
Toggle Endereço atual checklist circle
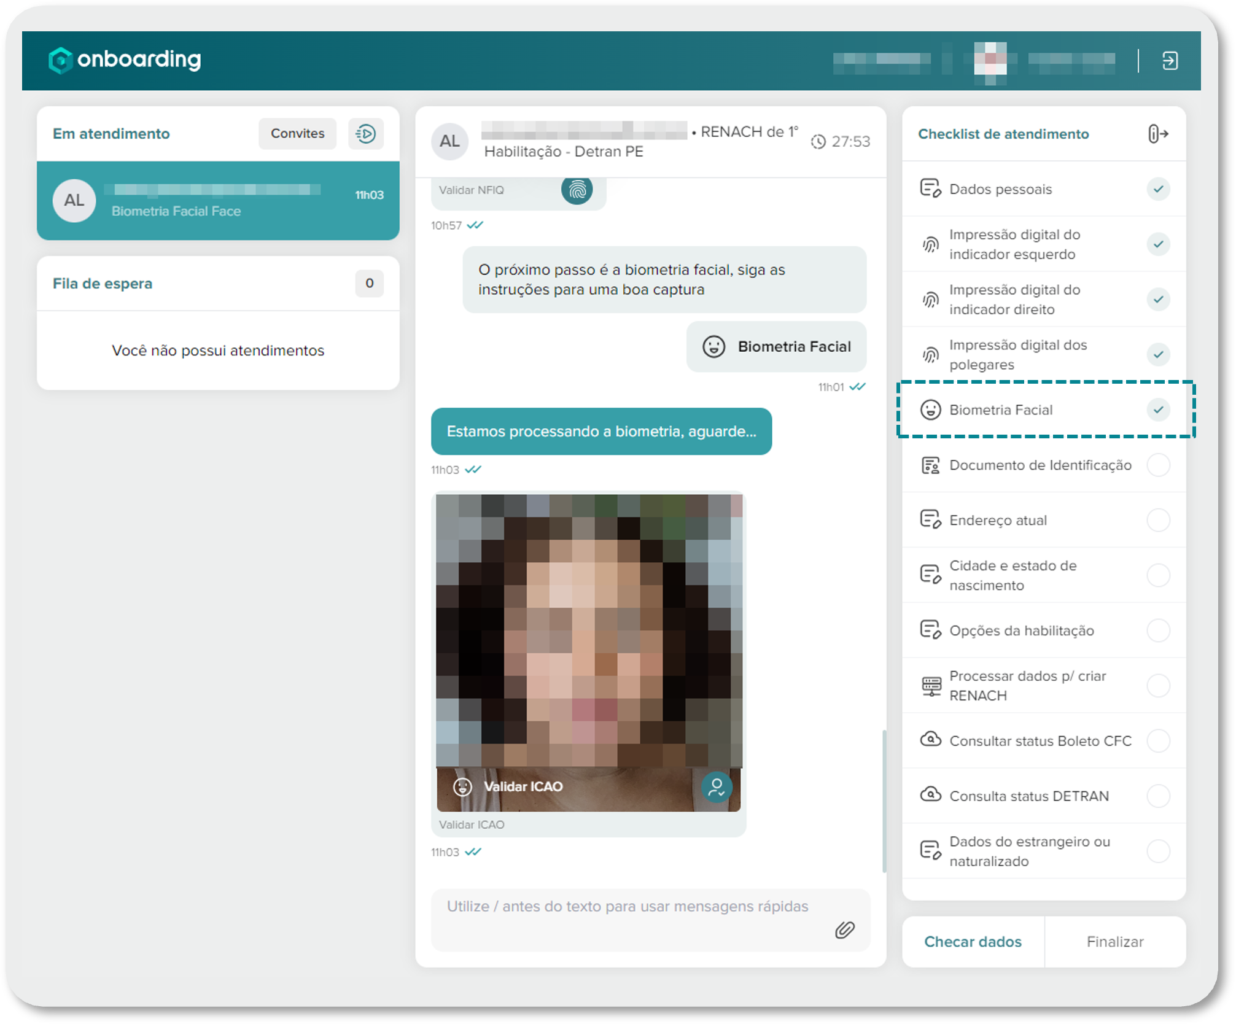click(1158, 521)
